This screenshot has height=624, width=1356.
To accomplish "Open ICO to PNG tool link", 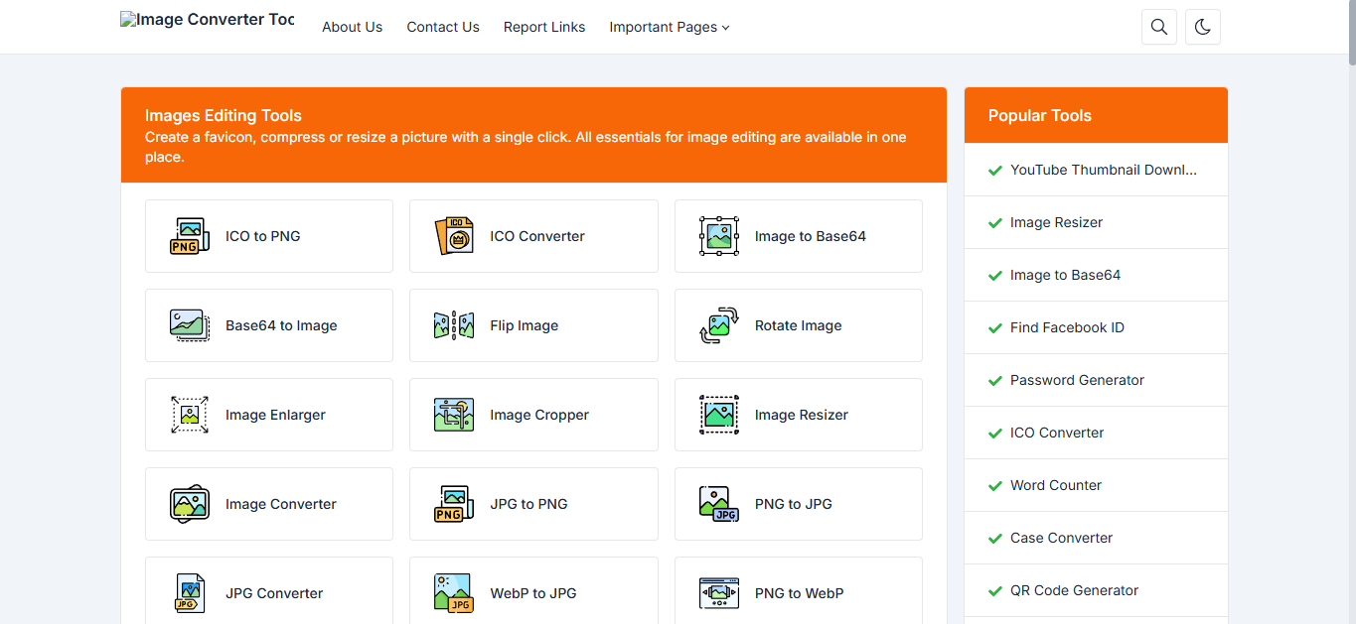I will click(x=262, y=236).
